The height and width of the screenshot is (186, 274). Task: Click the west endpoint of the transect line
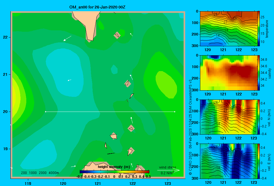tap(45, 112)
